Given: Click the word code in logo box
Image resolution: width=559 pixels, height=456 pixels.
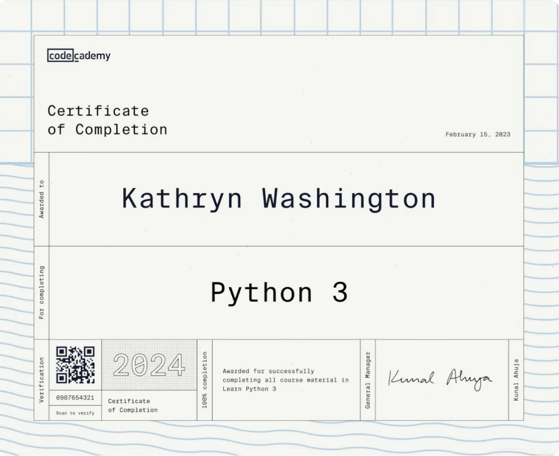Looking at the screenshot, I should pos(60,56).
